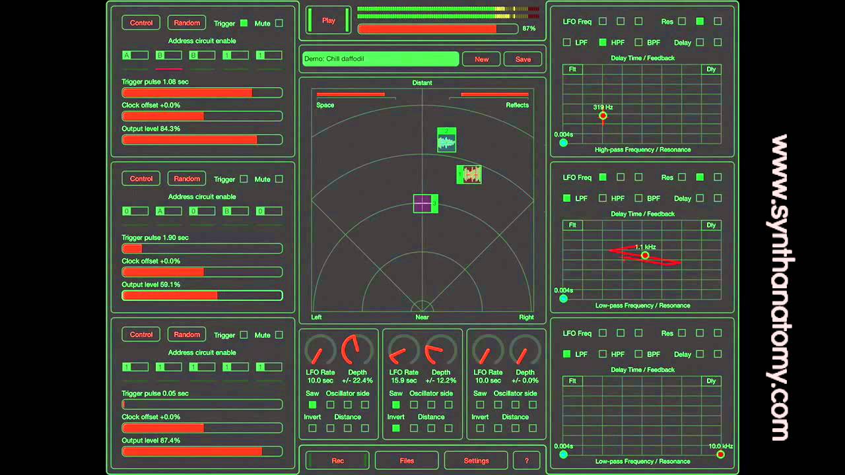This screenshot has height=475, width=845.
Task: Click the LFO Rate knob reading 15.9 sec
Action: point(403,350)
